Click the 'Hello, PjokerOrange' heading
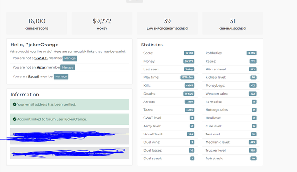Screen dimensions: 297x172 (x=34, y=45)
